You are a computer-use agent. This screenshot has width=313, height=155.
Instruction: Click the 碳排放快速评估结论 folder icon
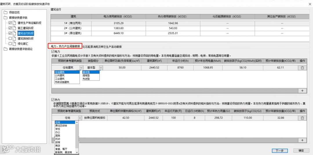click(x=6, y=49)
